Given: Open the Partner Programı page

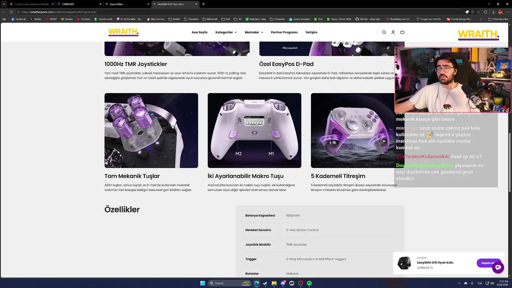Looking at the screenshot, I should [284, 32].
